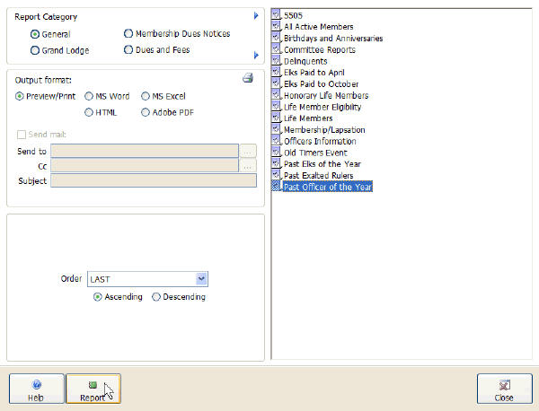Click the printer icon in Output format
This screenshot has width=539, height=411.
point(248,79)
